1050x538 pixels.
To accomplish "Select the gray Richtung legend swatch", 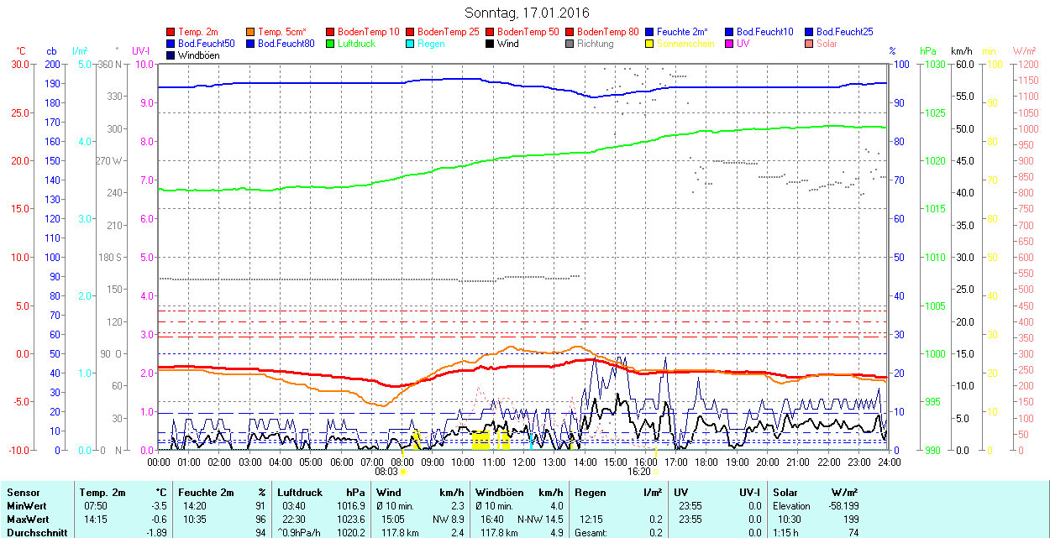I will coord(570,44).
